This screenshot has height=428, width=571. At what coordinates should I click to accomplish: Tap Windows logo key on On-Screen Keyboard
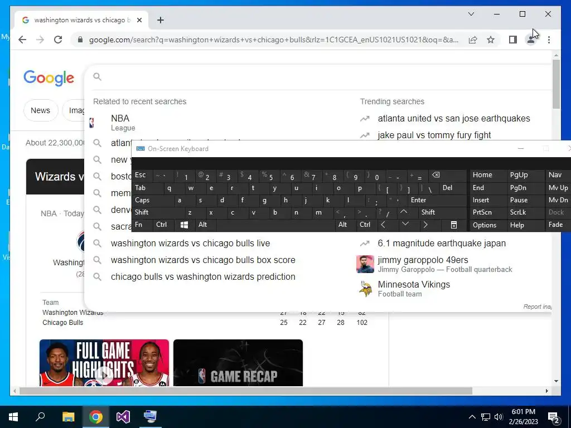click(x=184, y=225)
